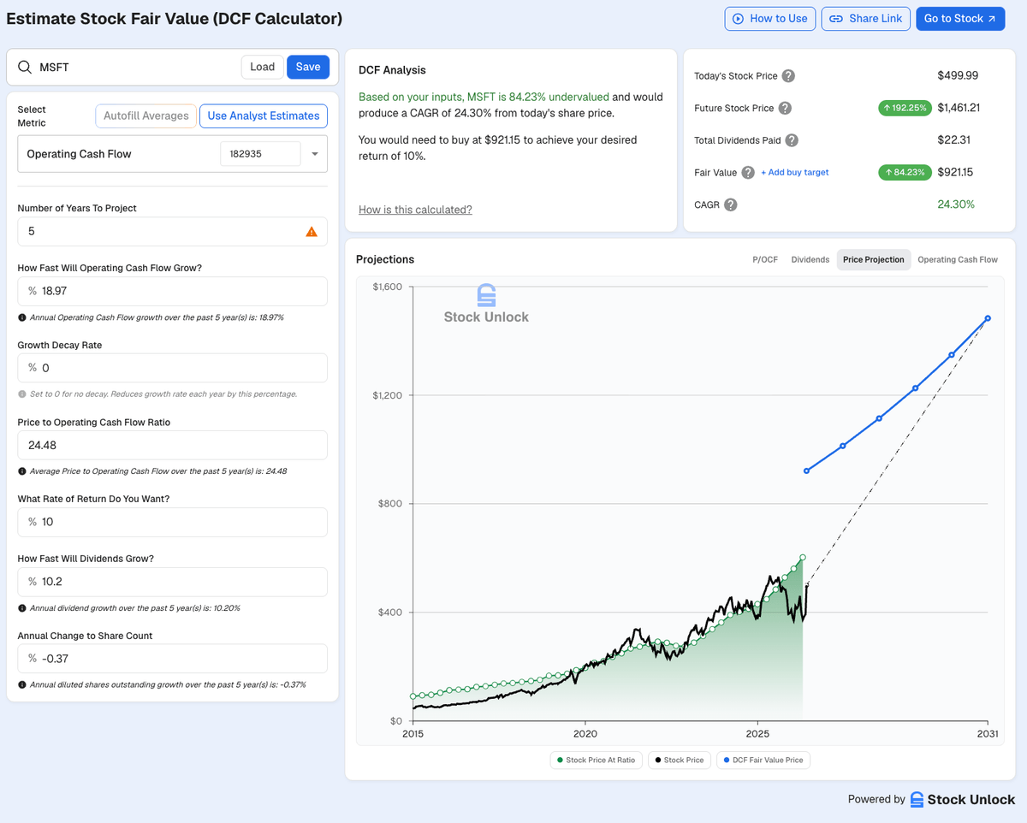Click the warning triangle in Years To Project
1027x823 pixels.
312,232
